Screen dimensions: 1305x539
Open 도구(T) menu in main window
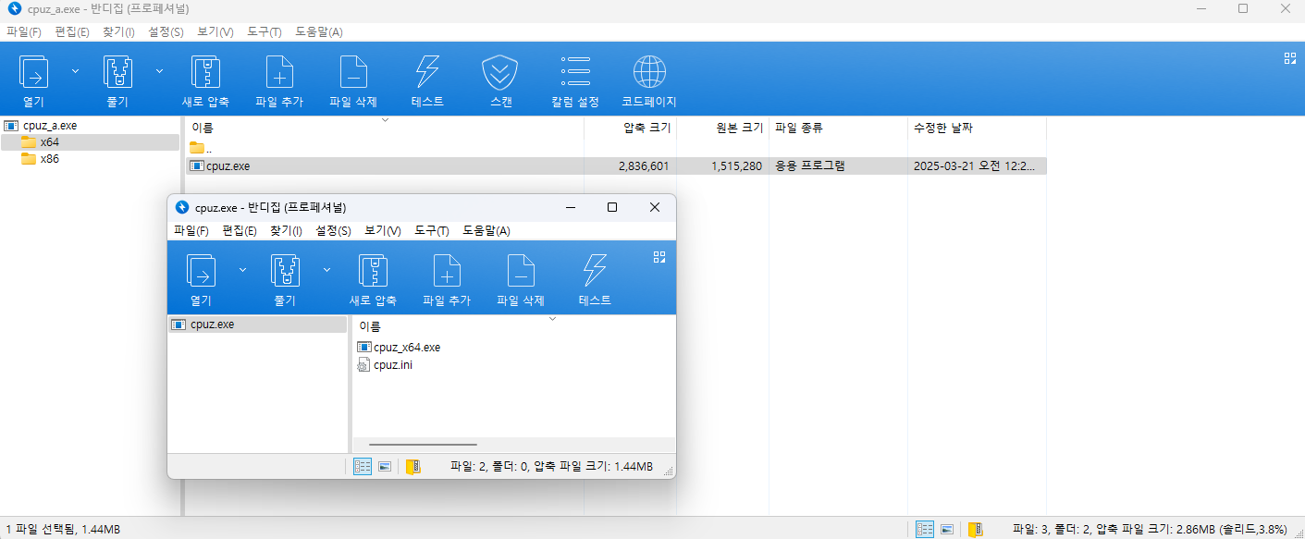pyautogui.click(x=265, y=31)
